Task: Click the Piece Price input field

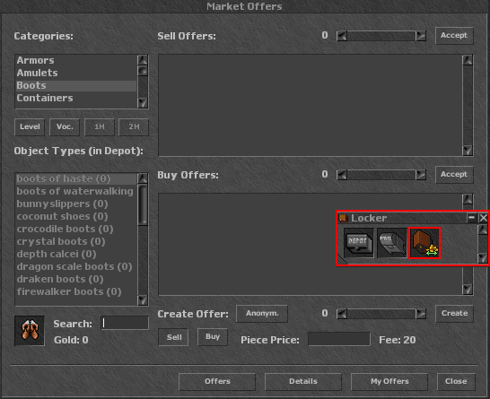Action: click(x=339, y=339)
